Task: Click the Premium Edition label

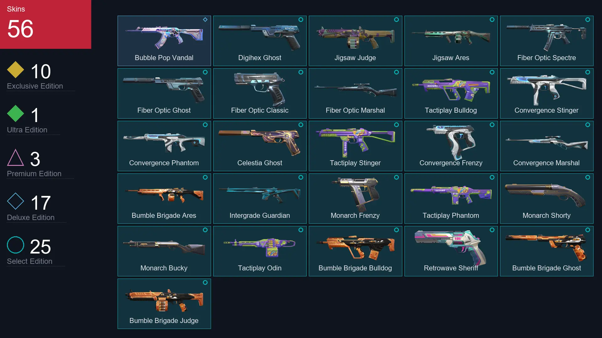Action: pyautogui.click(x=34, y=174)
